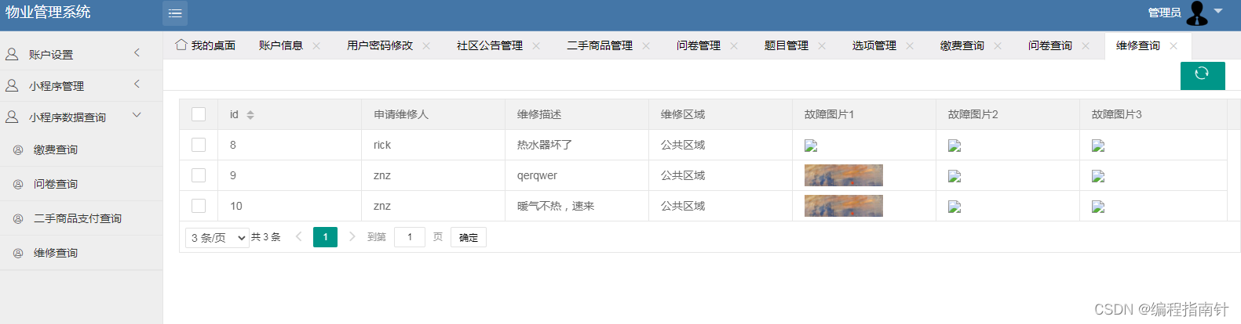This screenshot has height=324, width=1241.
Task: Close the 用户密码修改 tab
Action: (426, 45)
